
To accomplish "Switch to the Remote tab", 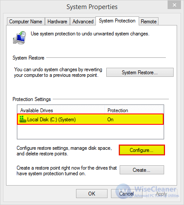I will pos(149,22).
